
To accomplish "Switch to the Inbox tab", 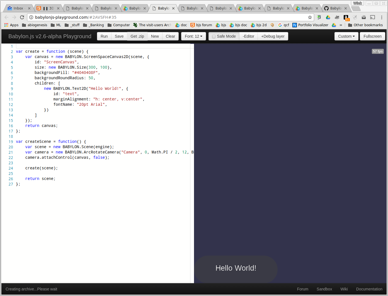I will (18, 8).
